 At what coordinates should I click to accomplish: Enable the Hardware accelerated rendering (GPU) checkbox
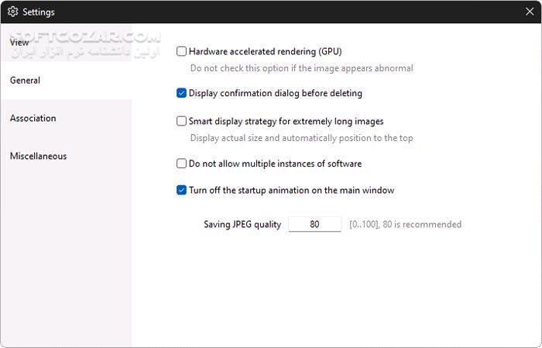pyautogui.click(x=182, y=52)
